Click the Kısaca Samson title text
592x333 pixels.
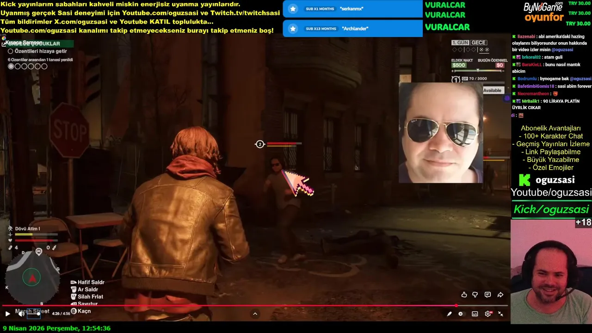[x=23, y=43]
